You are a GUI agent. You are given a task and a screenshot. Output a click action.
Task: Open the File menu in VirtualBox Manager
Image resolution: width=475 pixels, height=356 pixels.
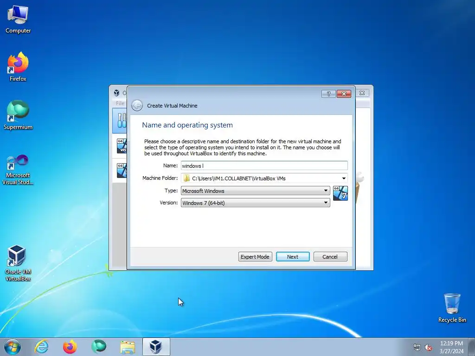pos(120,103)
